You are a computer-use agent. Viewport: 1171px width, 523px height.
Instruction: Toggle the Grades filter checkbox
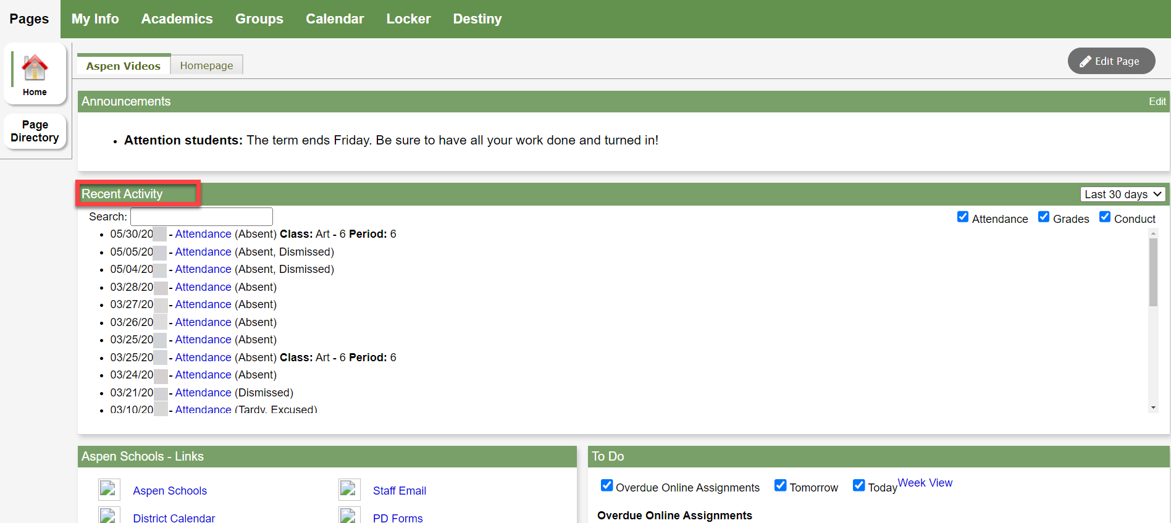point(1043,217)
